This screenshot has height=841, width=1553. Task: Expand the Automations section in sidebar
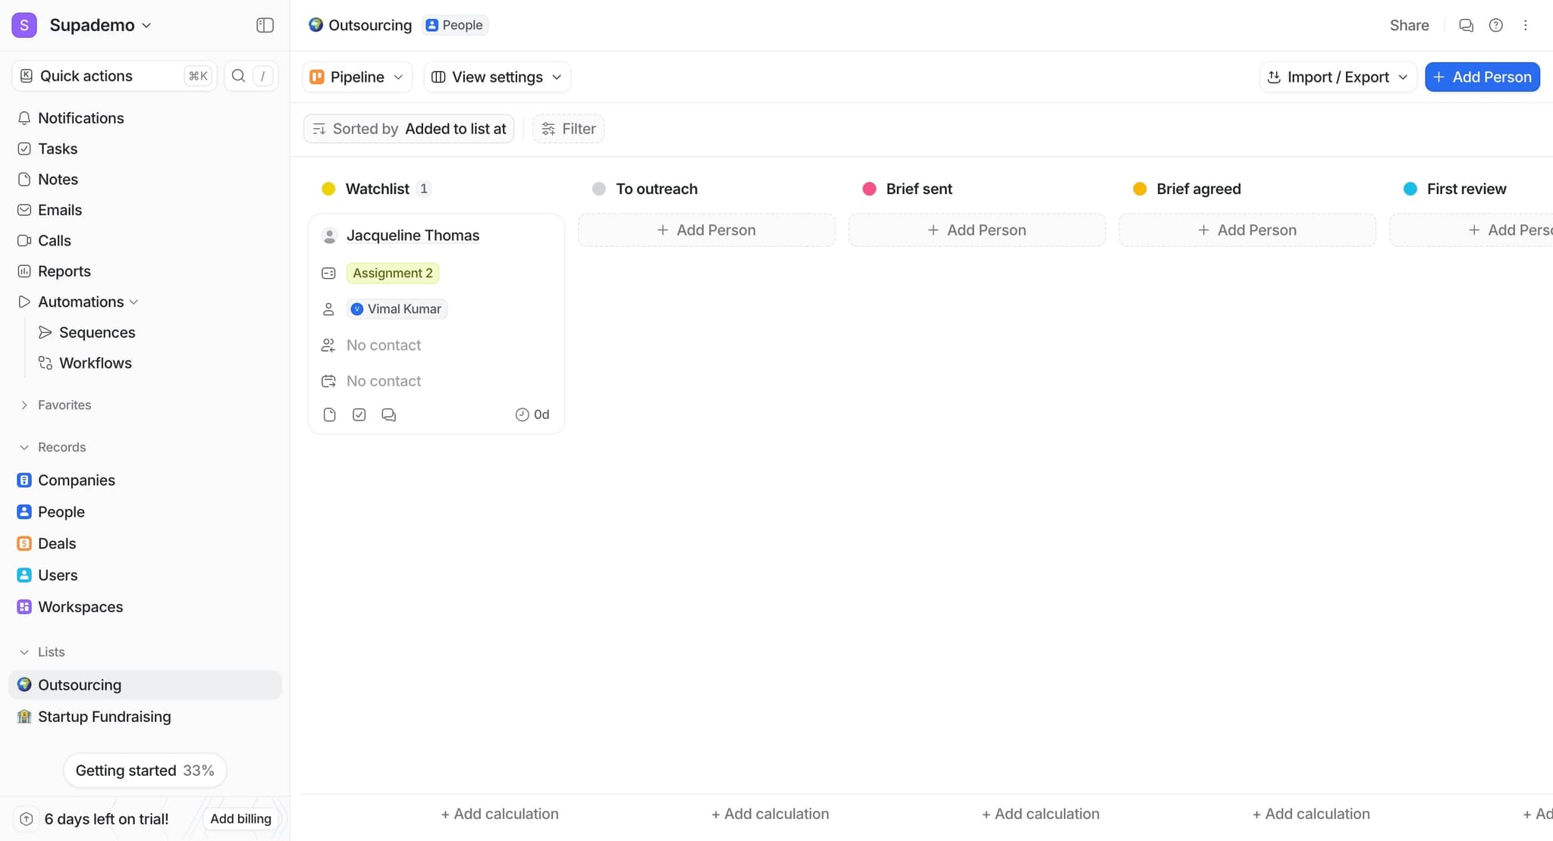point(134,302)
